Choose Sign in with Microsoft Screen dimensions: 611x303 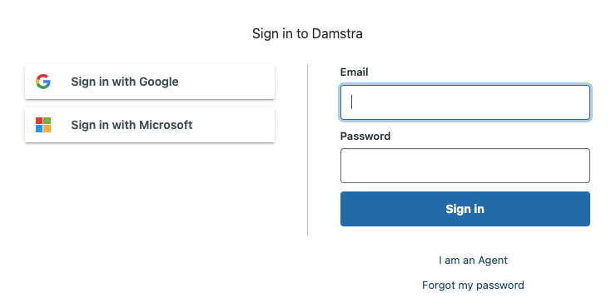(x=150, y=125)
